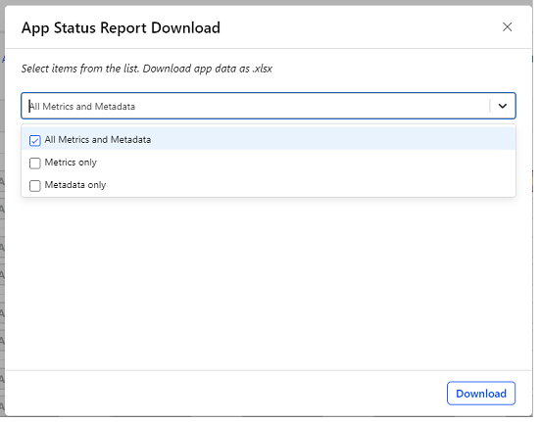Check the Metadata only checkbox
Image resolution: width=540 pixels, height=422 pixels.
[35, 187]
